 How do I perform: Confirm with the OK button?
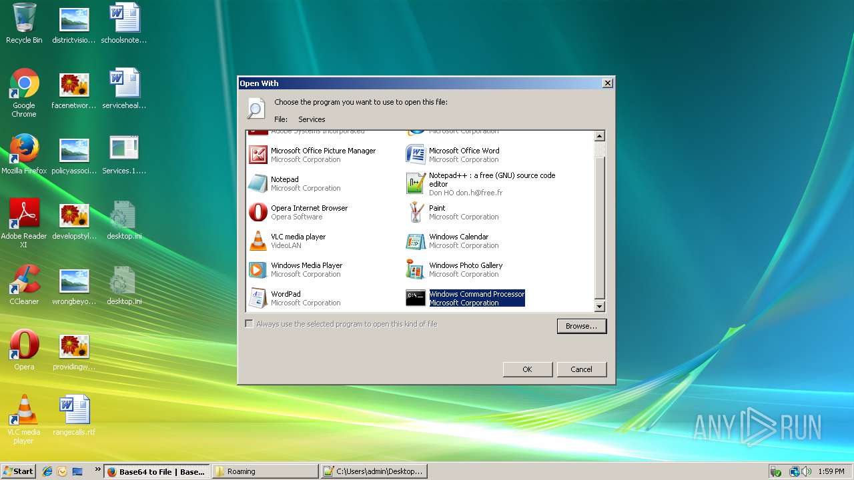(x=527, y=369)
